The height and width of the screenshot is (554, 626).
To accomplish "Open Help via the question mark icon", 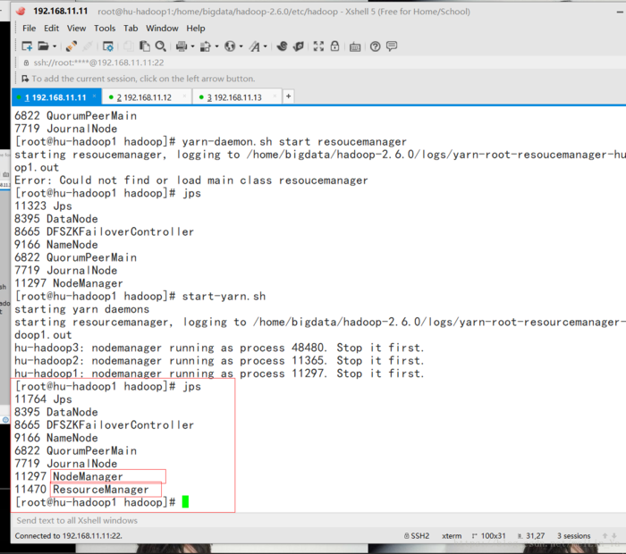I will coord(375,46).
